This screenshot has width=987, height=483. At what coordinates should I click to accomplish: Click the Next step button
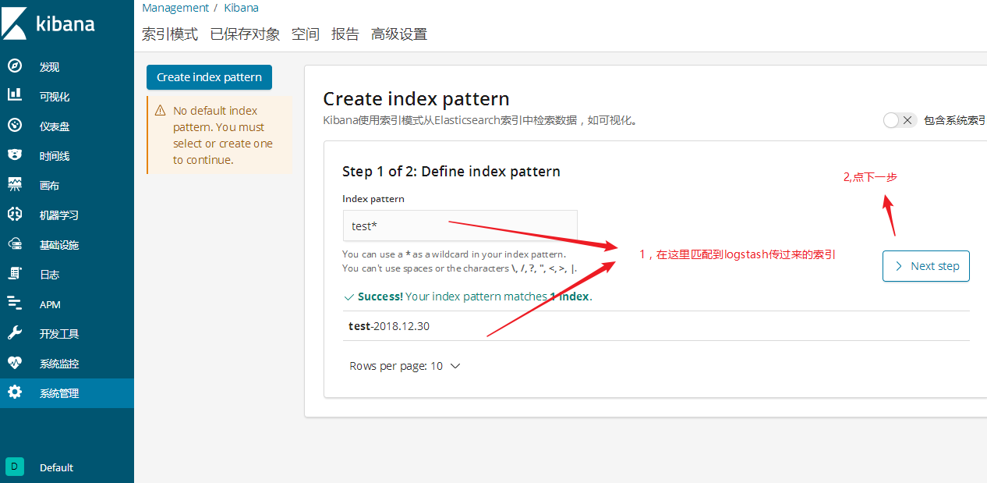point(926,266)
